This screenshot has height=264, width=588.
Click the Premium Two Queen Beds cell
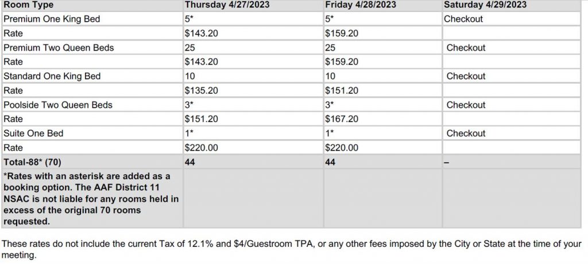[92, 48]
